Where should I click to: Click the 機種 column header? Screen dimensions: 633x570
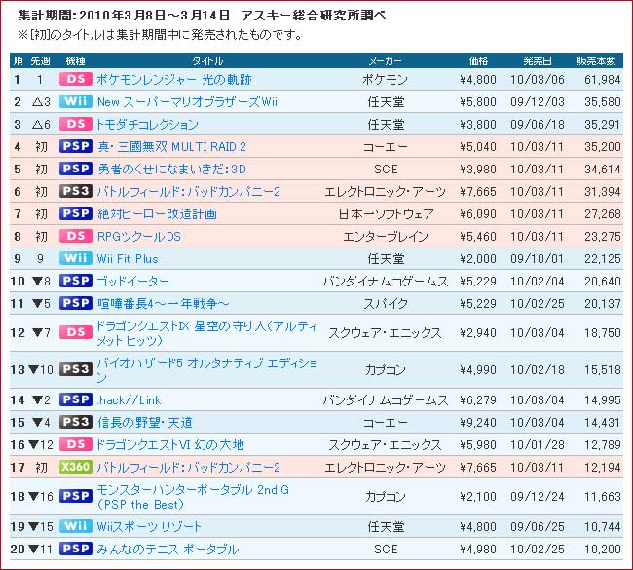click(76, 61)
